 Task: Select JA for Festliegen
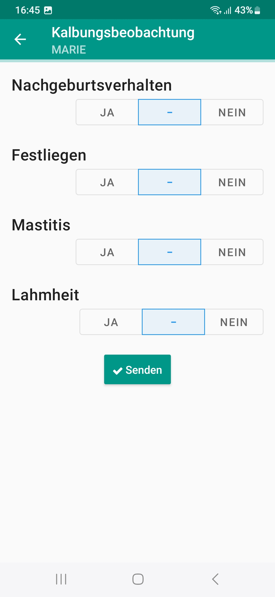click(107, 182)
